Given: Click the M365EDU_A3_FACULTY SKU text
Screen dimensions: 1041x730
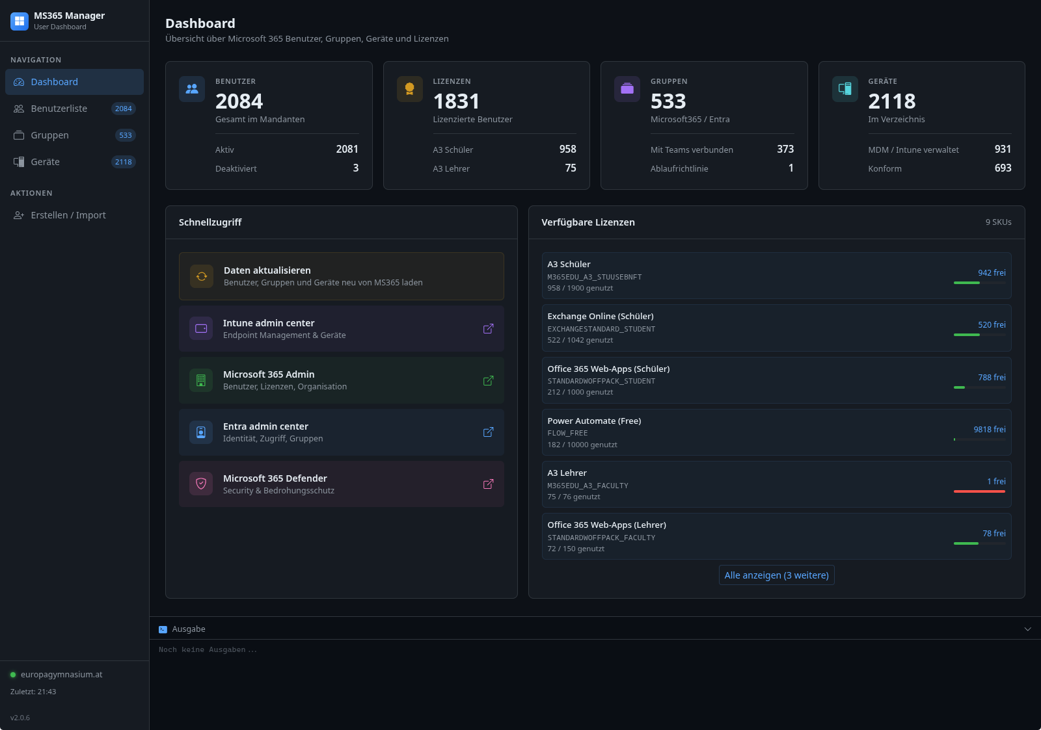Looking at the screenshot, I should coord(588,486).
